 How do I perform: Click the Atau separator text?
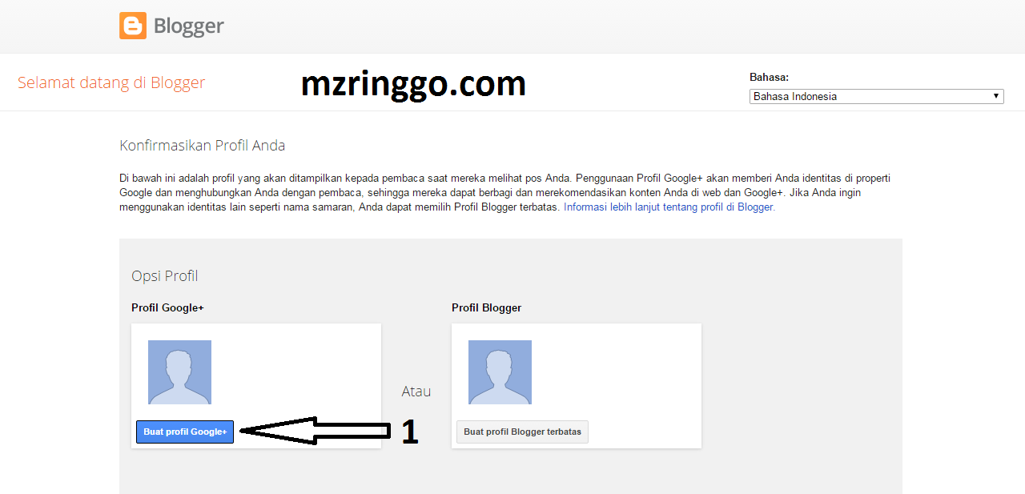coord(416,392)
